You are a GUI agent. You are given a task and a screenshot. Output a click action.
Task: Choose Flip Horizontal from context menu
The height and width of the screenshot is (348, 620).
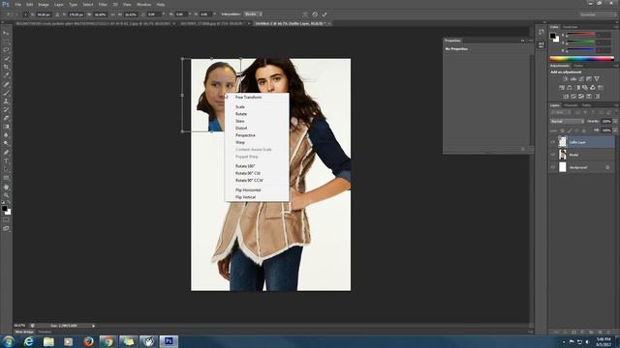(x=248, y=189)
